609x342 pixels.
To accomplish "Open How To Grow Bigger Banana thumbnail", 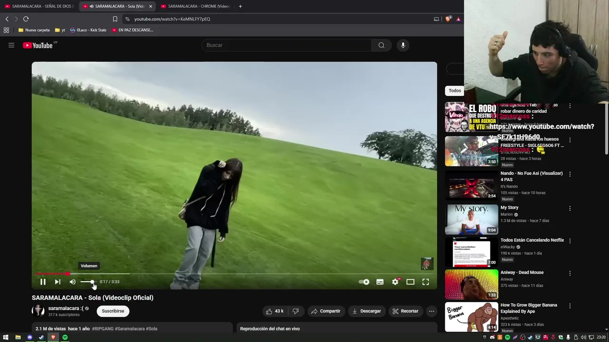I will pyautogui.click(x=471, y=317).
